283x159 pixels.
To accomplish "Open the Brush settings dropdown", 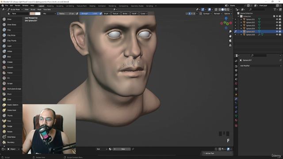I will (x=107, y=14).
